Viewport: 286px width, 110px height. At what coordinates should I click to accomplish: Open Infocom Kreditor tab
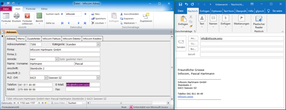[92, 39]
